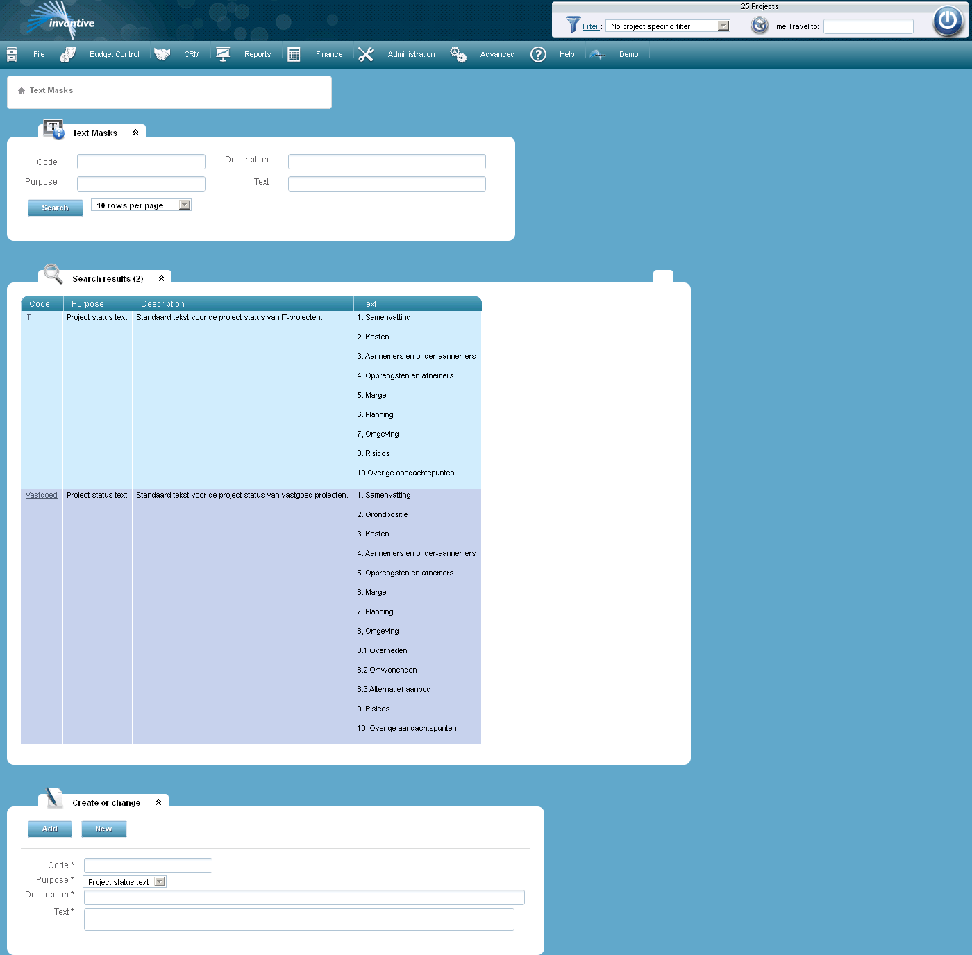
Task: Click the power button to log off
Action: pyautogui.click(x=948, y=21)
